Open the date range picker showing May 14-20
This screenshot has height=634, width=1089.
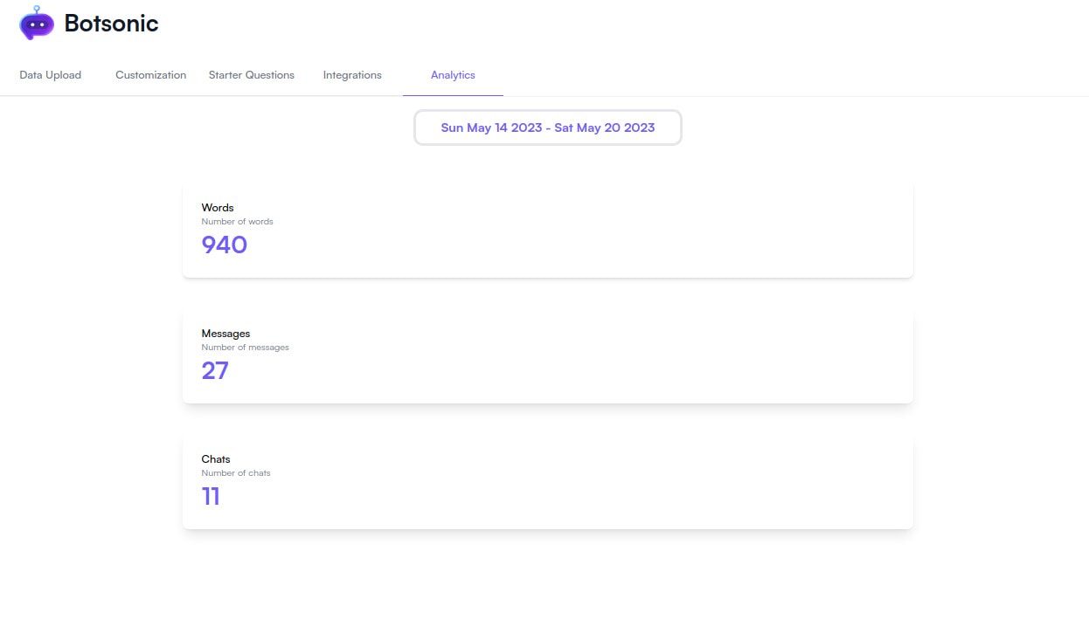pyautogui.click(x=548, y=127)
